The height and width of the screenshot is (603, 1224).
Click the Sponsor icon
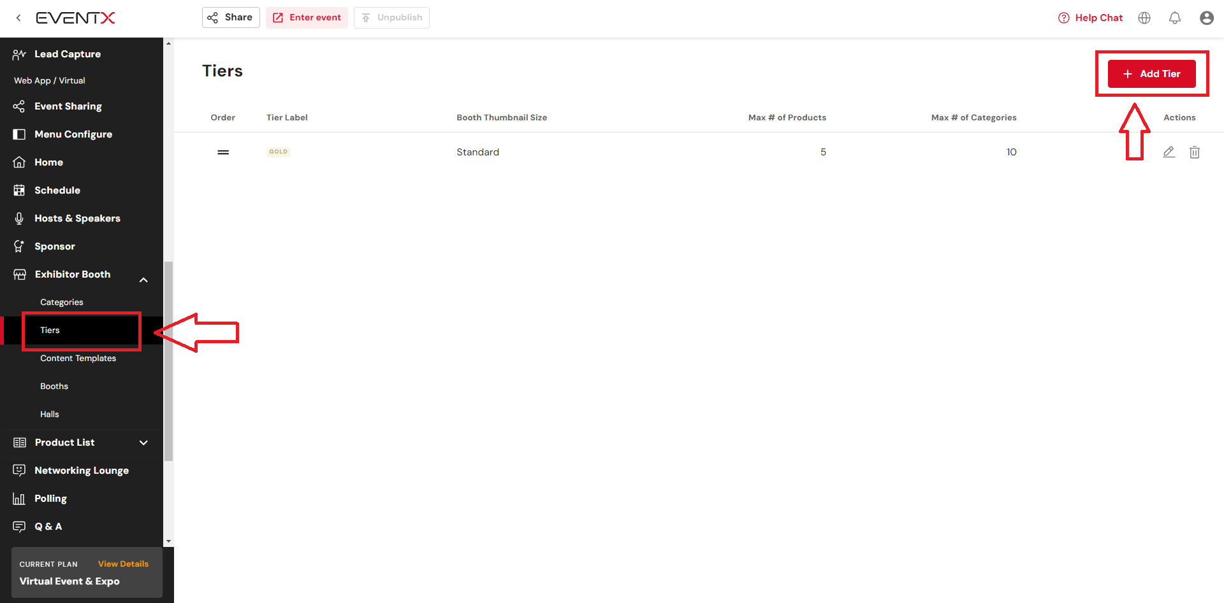coord(19,246)
